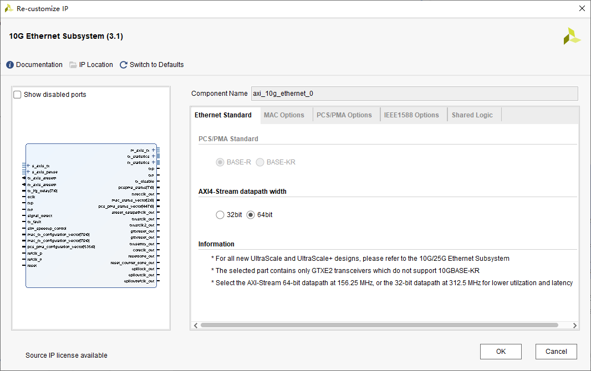Click the tx_axis_aresetn port label
Screen dimensions: 591x371
(x=42, y=178)
